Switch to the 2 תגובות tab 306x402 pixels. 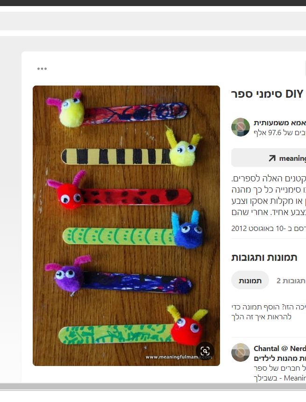[x=291, y=281]
